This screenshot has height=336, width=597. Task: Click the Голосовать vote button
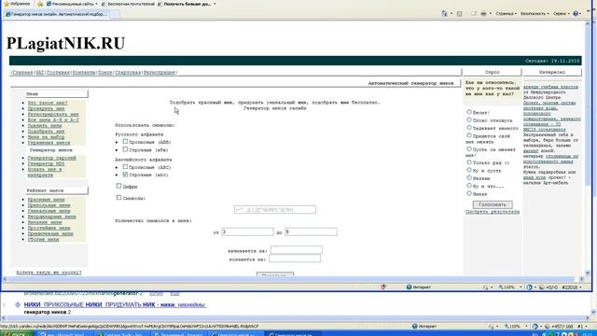493,204
